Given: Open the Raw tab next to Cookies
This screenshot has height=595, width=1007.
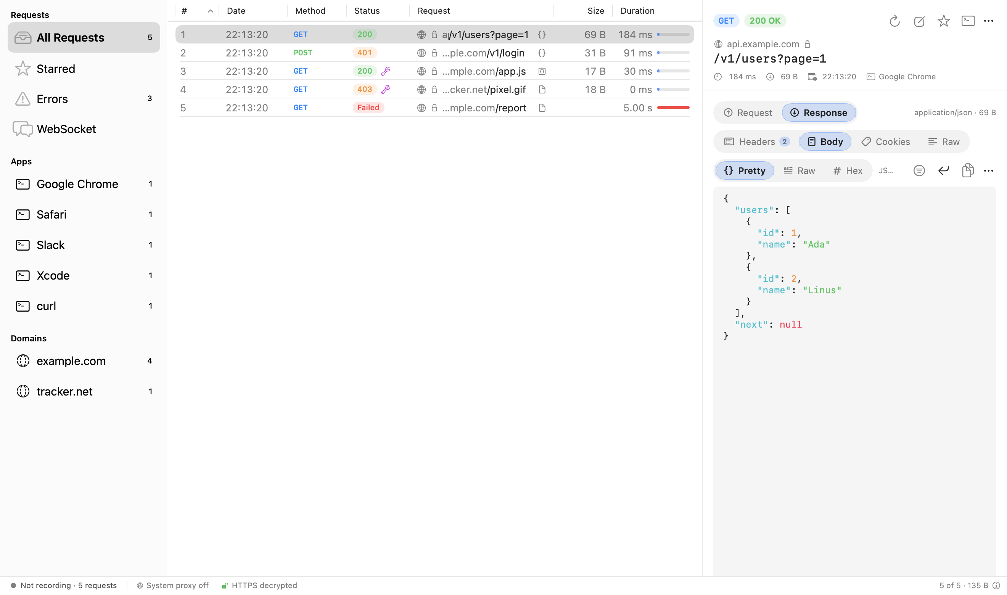Looking at the screenshot, I should pos(944,142).
